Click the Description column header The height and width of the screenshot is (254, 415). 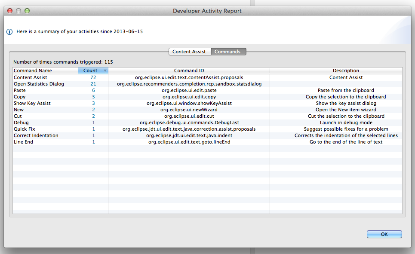345,70
